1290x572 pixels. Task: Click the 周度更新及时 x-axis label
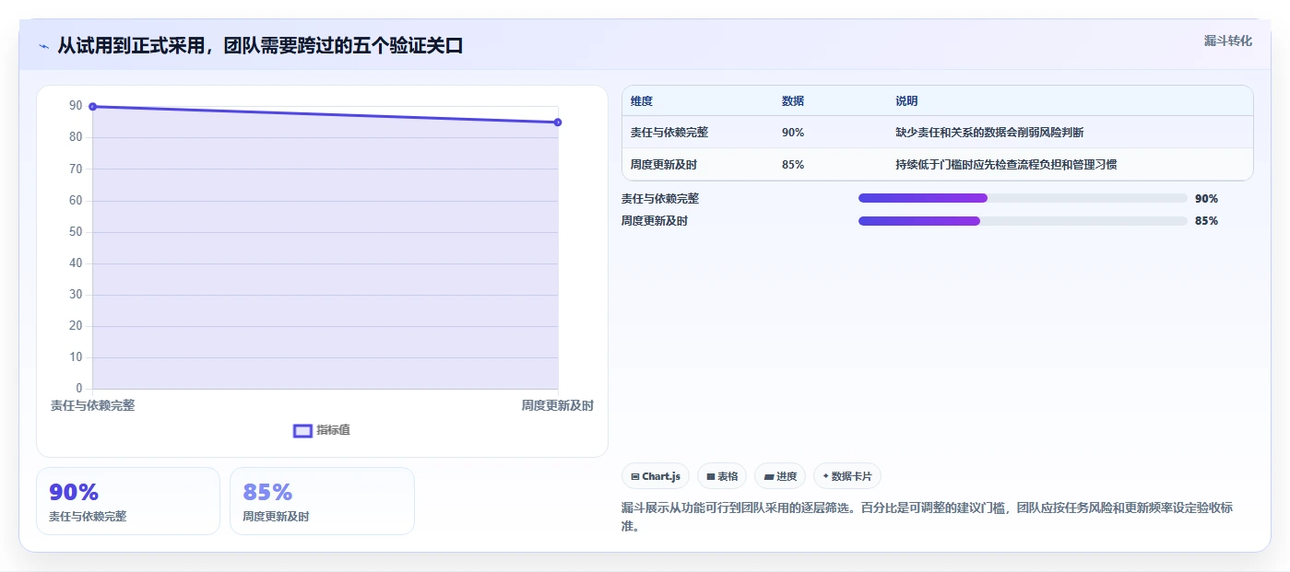(x=558, y=405)
